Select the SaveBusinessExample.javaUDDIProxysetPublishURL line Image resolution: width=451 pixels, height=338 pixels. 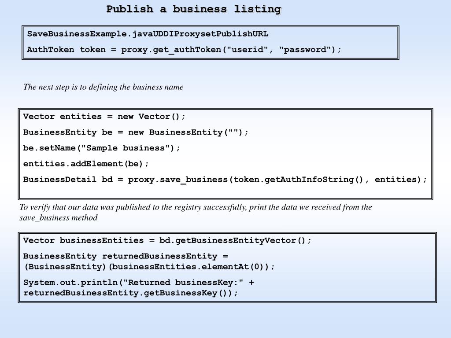(148, 34)
